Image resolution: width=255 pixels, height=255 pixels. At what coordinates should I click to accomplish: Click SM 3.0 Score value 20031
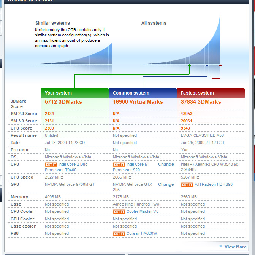coord(186,121)
